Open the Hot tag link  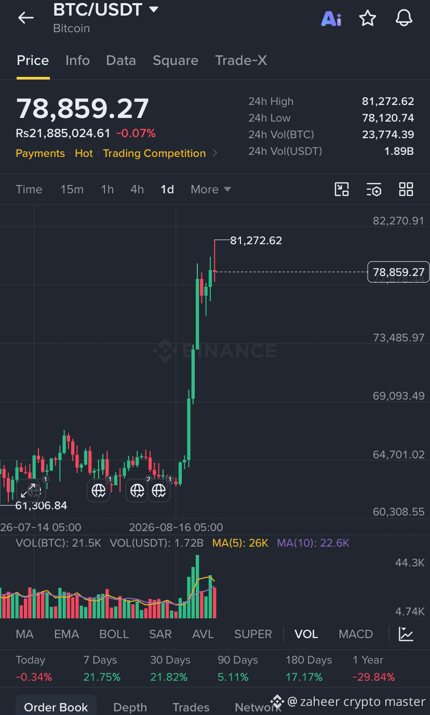point(84,153)
